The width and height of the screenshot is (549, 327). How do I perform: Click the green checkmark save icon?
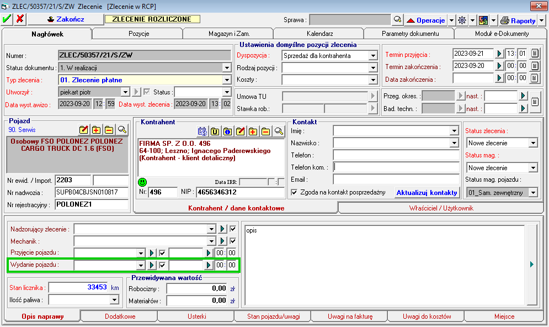pyautogui.click(x=7, y=19)
